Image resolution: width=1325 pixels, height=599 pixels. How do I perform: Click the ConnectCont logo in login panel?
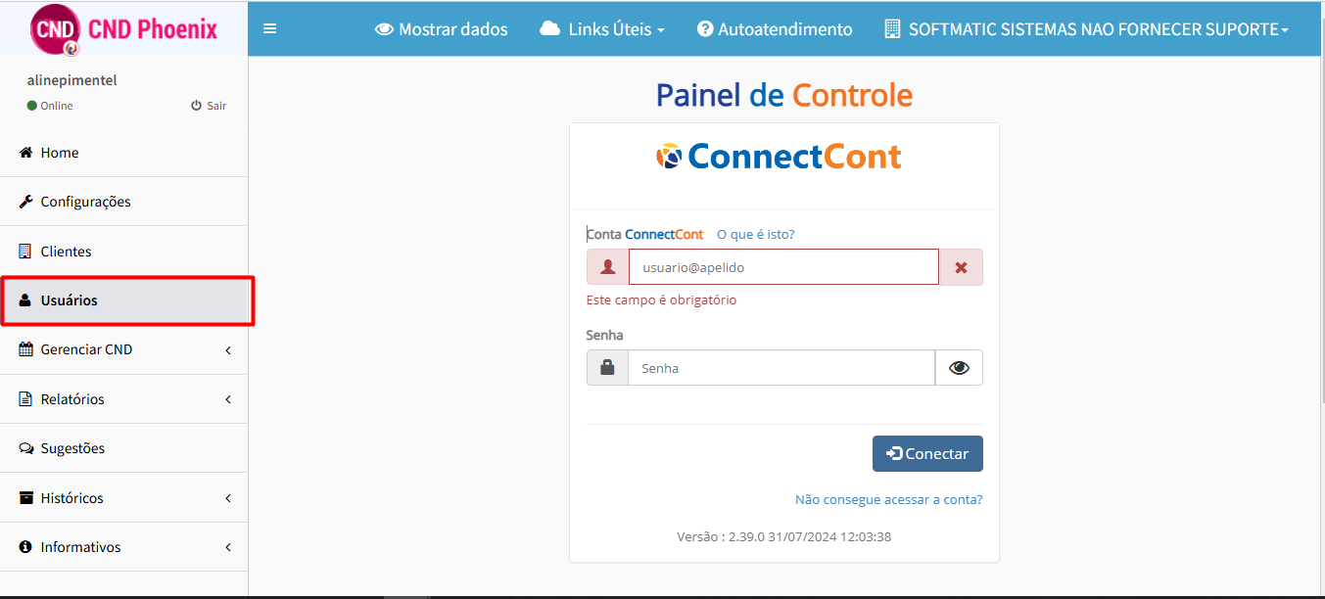tap(779, 157)
